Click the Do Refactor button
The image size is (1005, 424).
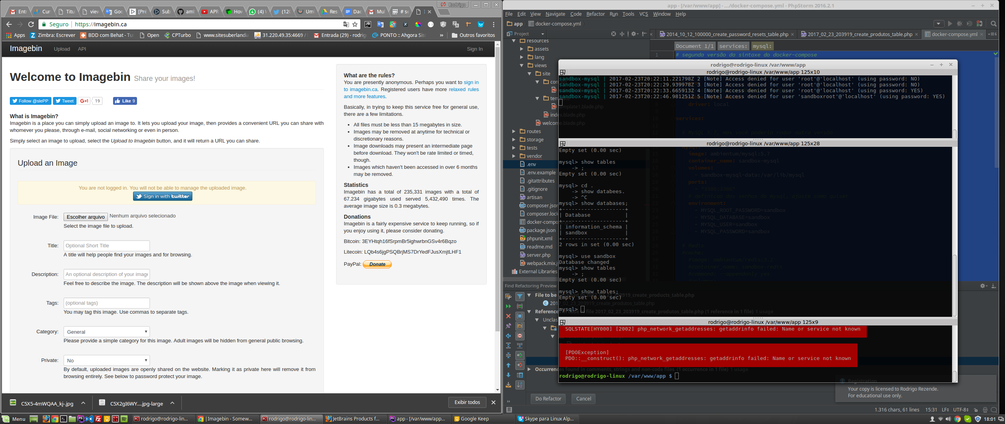[548, 399]
